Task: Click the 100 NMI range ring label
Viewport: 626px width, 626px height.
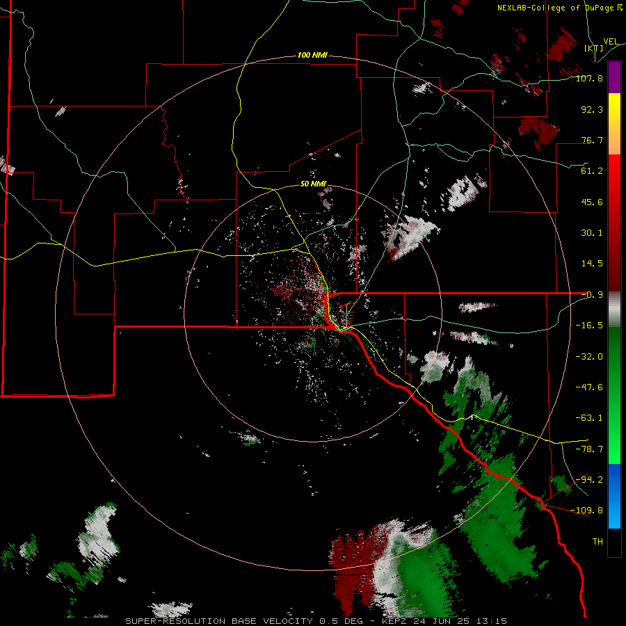Action: (312, 55)
